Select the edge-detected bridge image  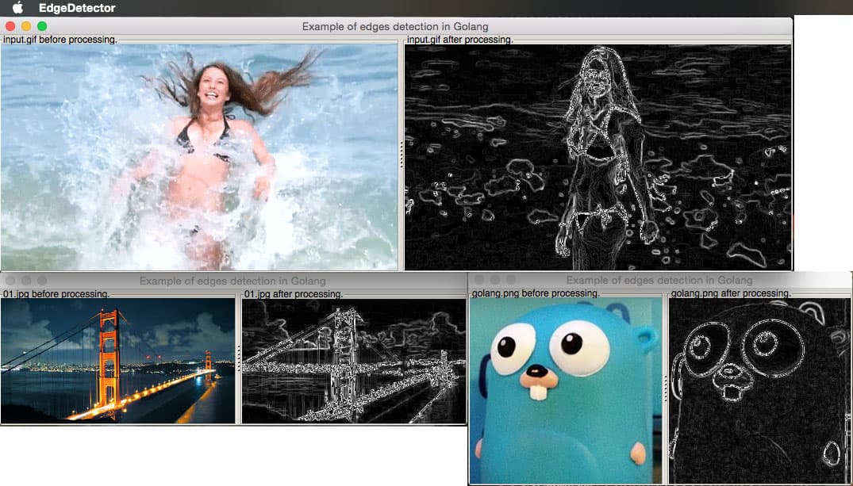pos(353,361)
